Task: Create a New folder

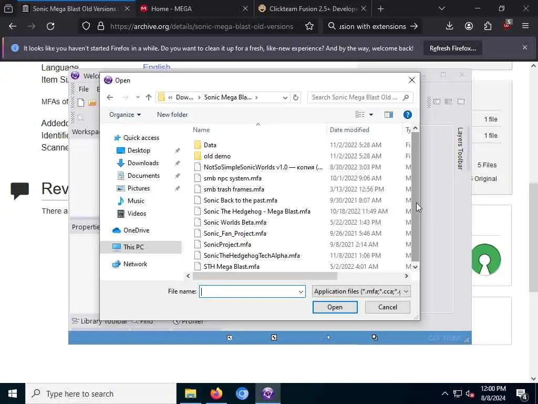Action: (172, 115)
